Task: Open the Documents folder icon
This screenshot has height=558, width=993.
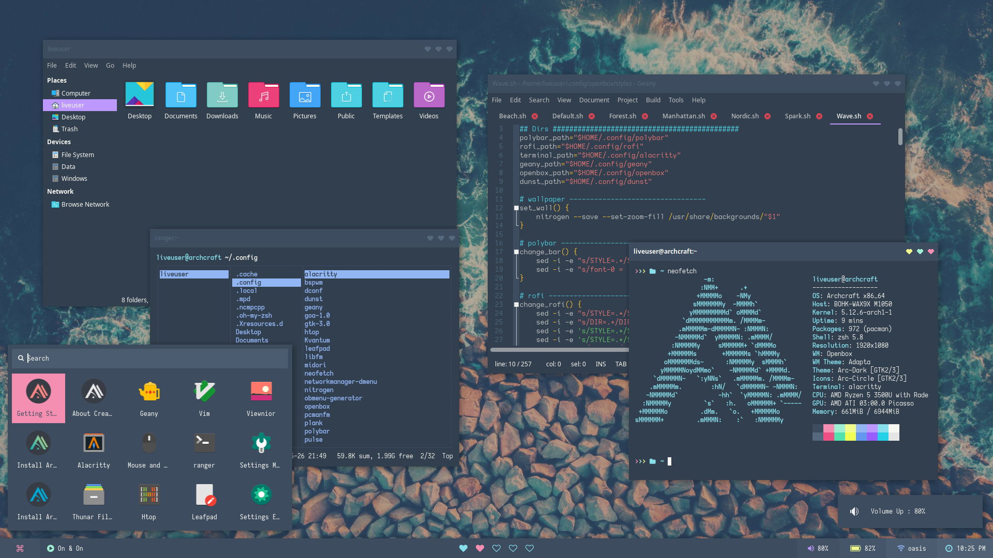Action: [180, 95]
